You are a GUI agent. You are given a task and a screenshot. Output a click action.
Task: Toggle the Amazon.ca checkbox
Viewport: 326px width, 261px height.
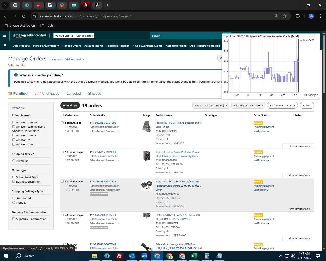(x=14, y=140)
